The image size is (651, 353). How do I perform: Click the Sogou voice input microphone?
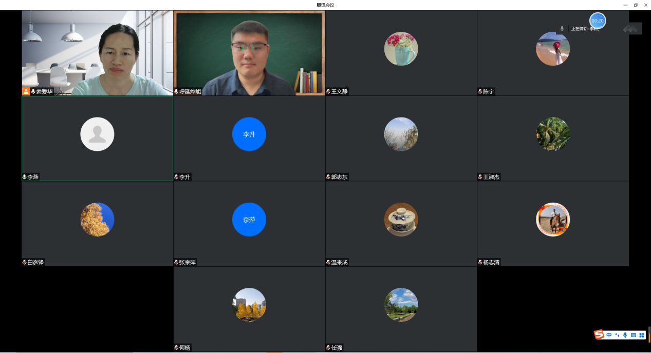[625, 335]
